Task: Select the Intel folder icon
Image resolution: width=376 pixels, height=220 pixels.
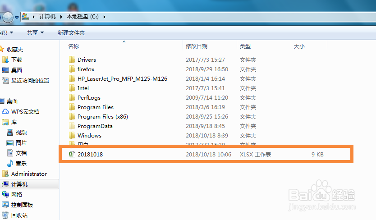Action: coord(72,88)
